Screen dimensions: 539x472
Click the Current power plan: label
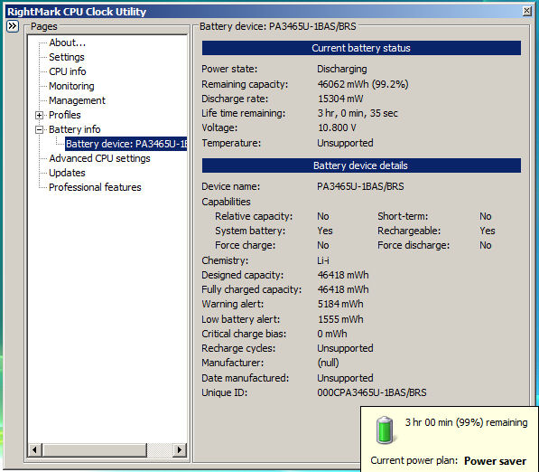tap(414, 460)
